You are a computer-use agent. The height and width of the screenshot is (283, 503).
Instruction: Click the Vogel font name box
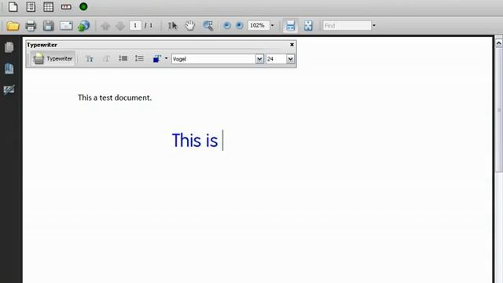pyautogui.click(x=213, y=59)
